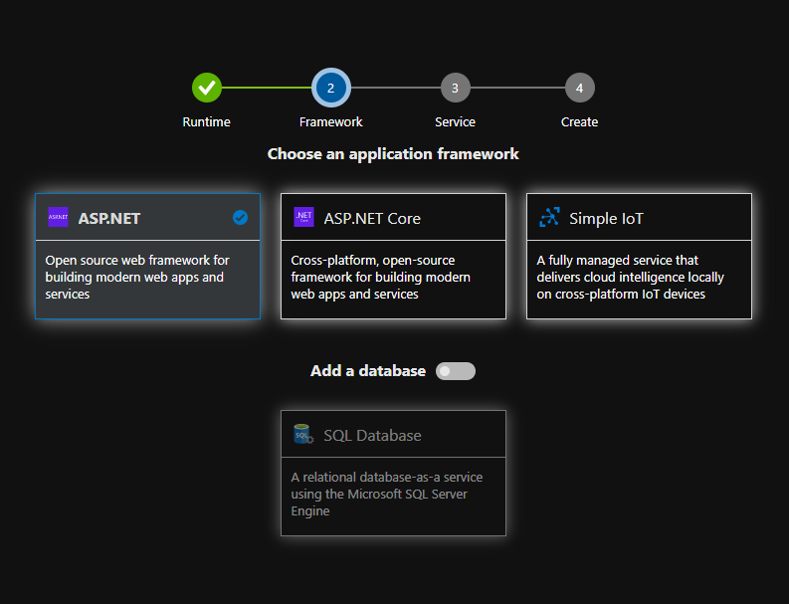Choose the ASP.NET Core framework card
The width and height of the screenshot is (789, 604).
click(393, 256)
